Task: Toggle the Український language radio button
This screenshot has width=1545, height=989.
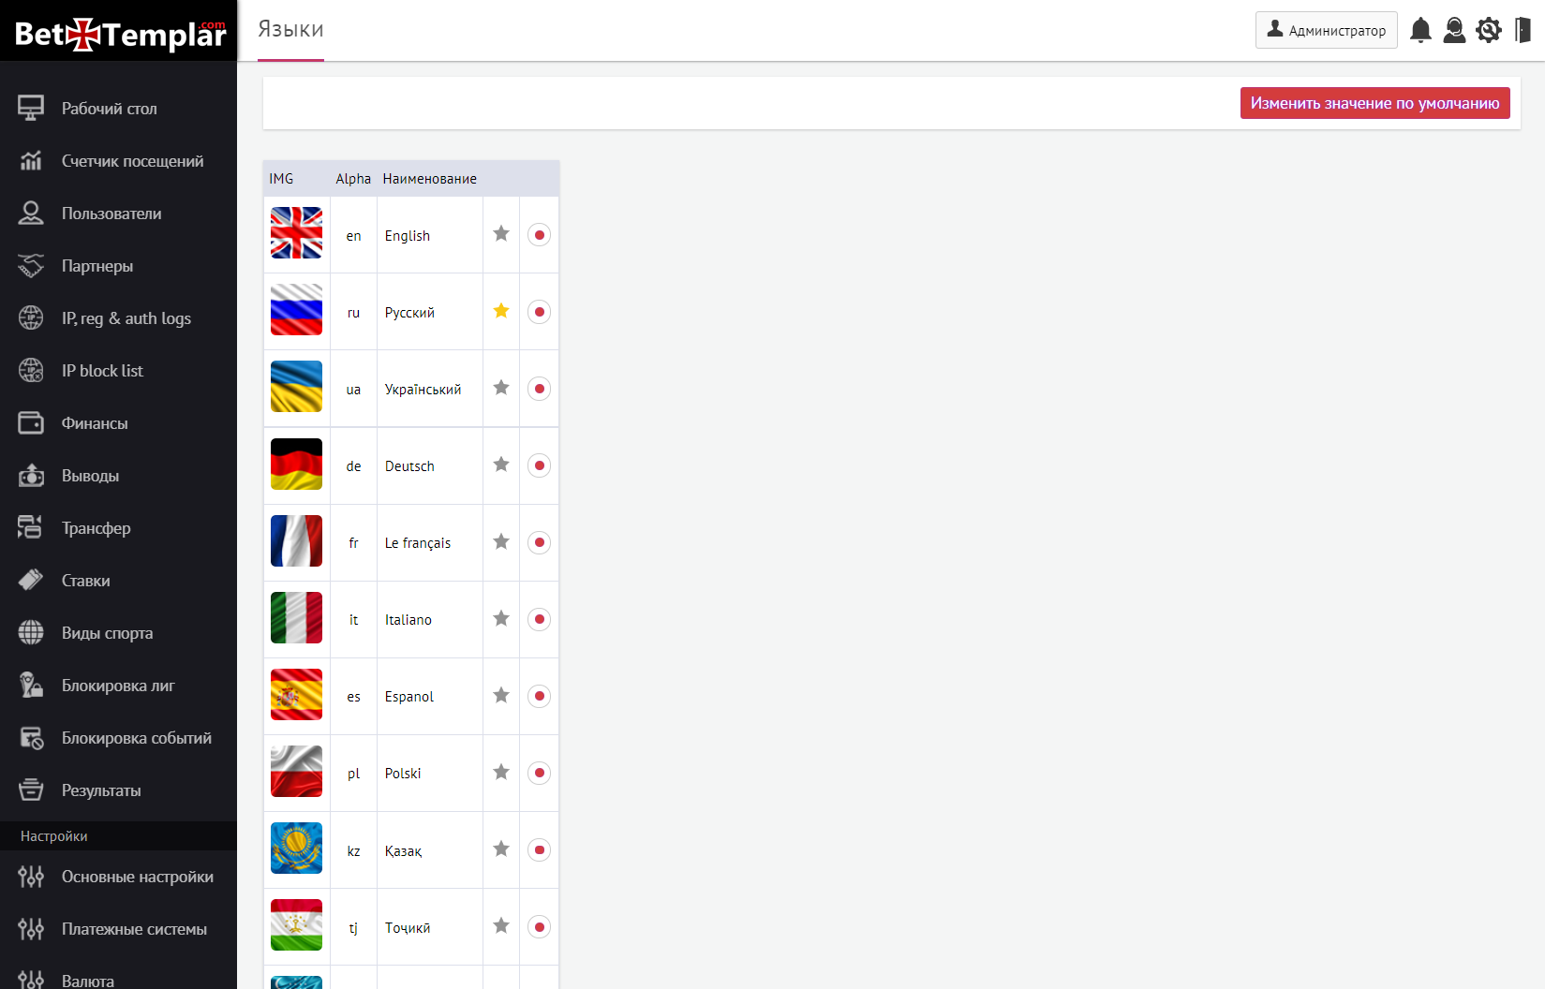Action: click(x=539, y=389)
